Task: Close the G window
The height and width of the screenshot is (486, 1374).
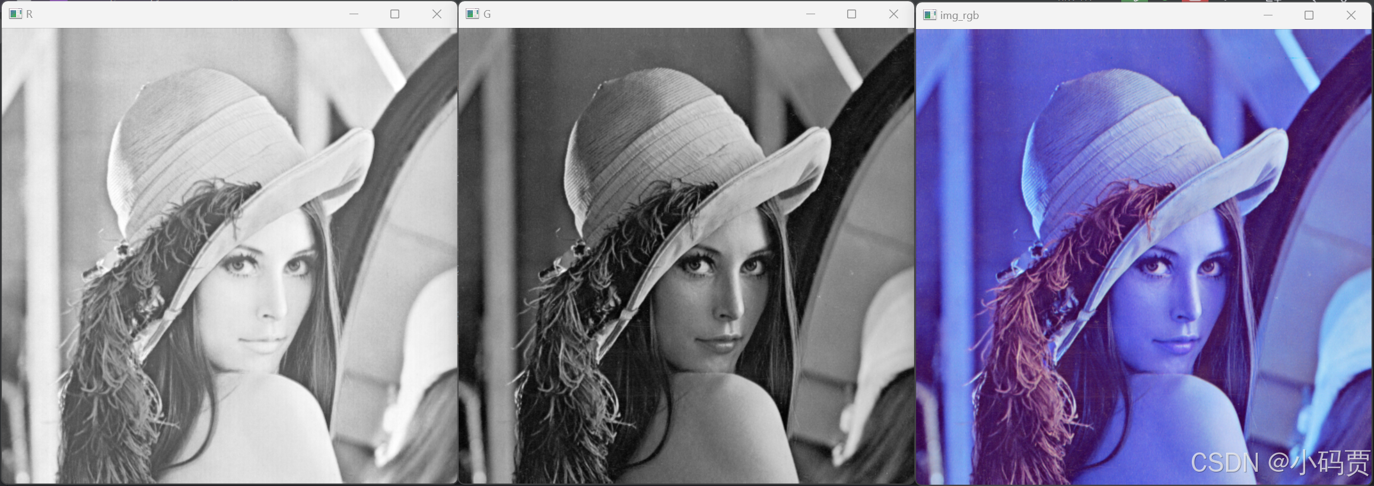Action: coord(893,14)
